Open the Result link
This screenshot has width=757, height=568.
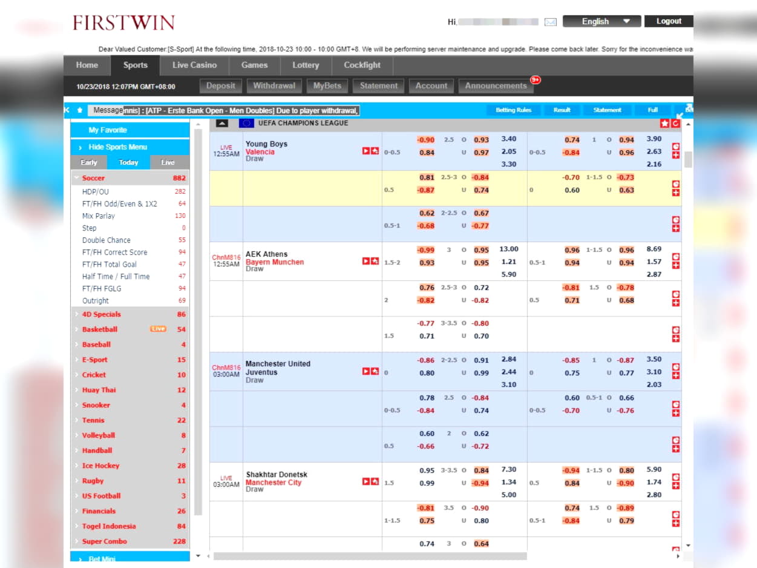[562, 110]
